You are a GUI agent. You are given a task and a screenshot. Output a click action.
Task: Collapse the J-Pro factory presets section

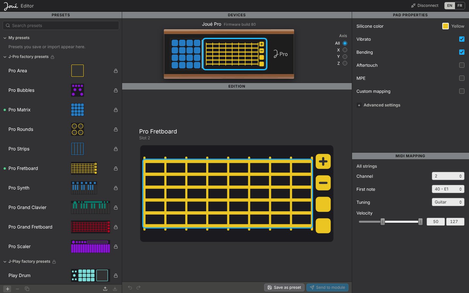pos(5,57)
